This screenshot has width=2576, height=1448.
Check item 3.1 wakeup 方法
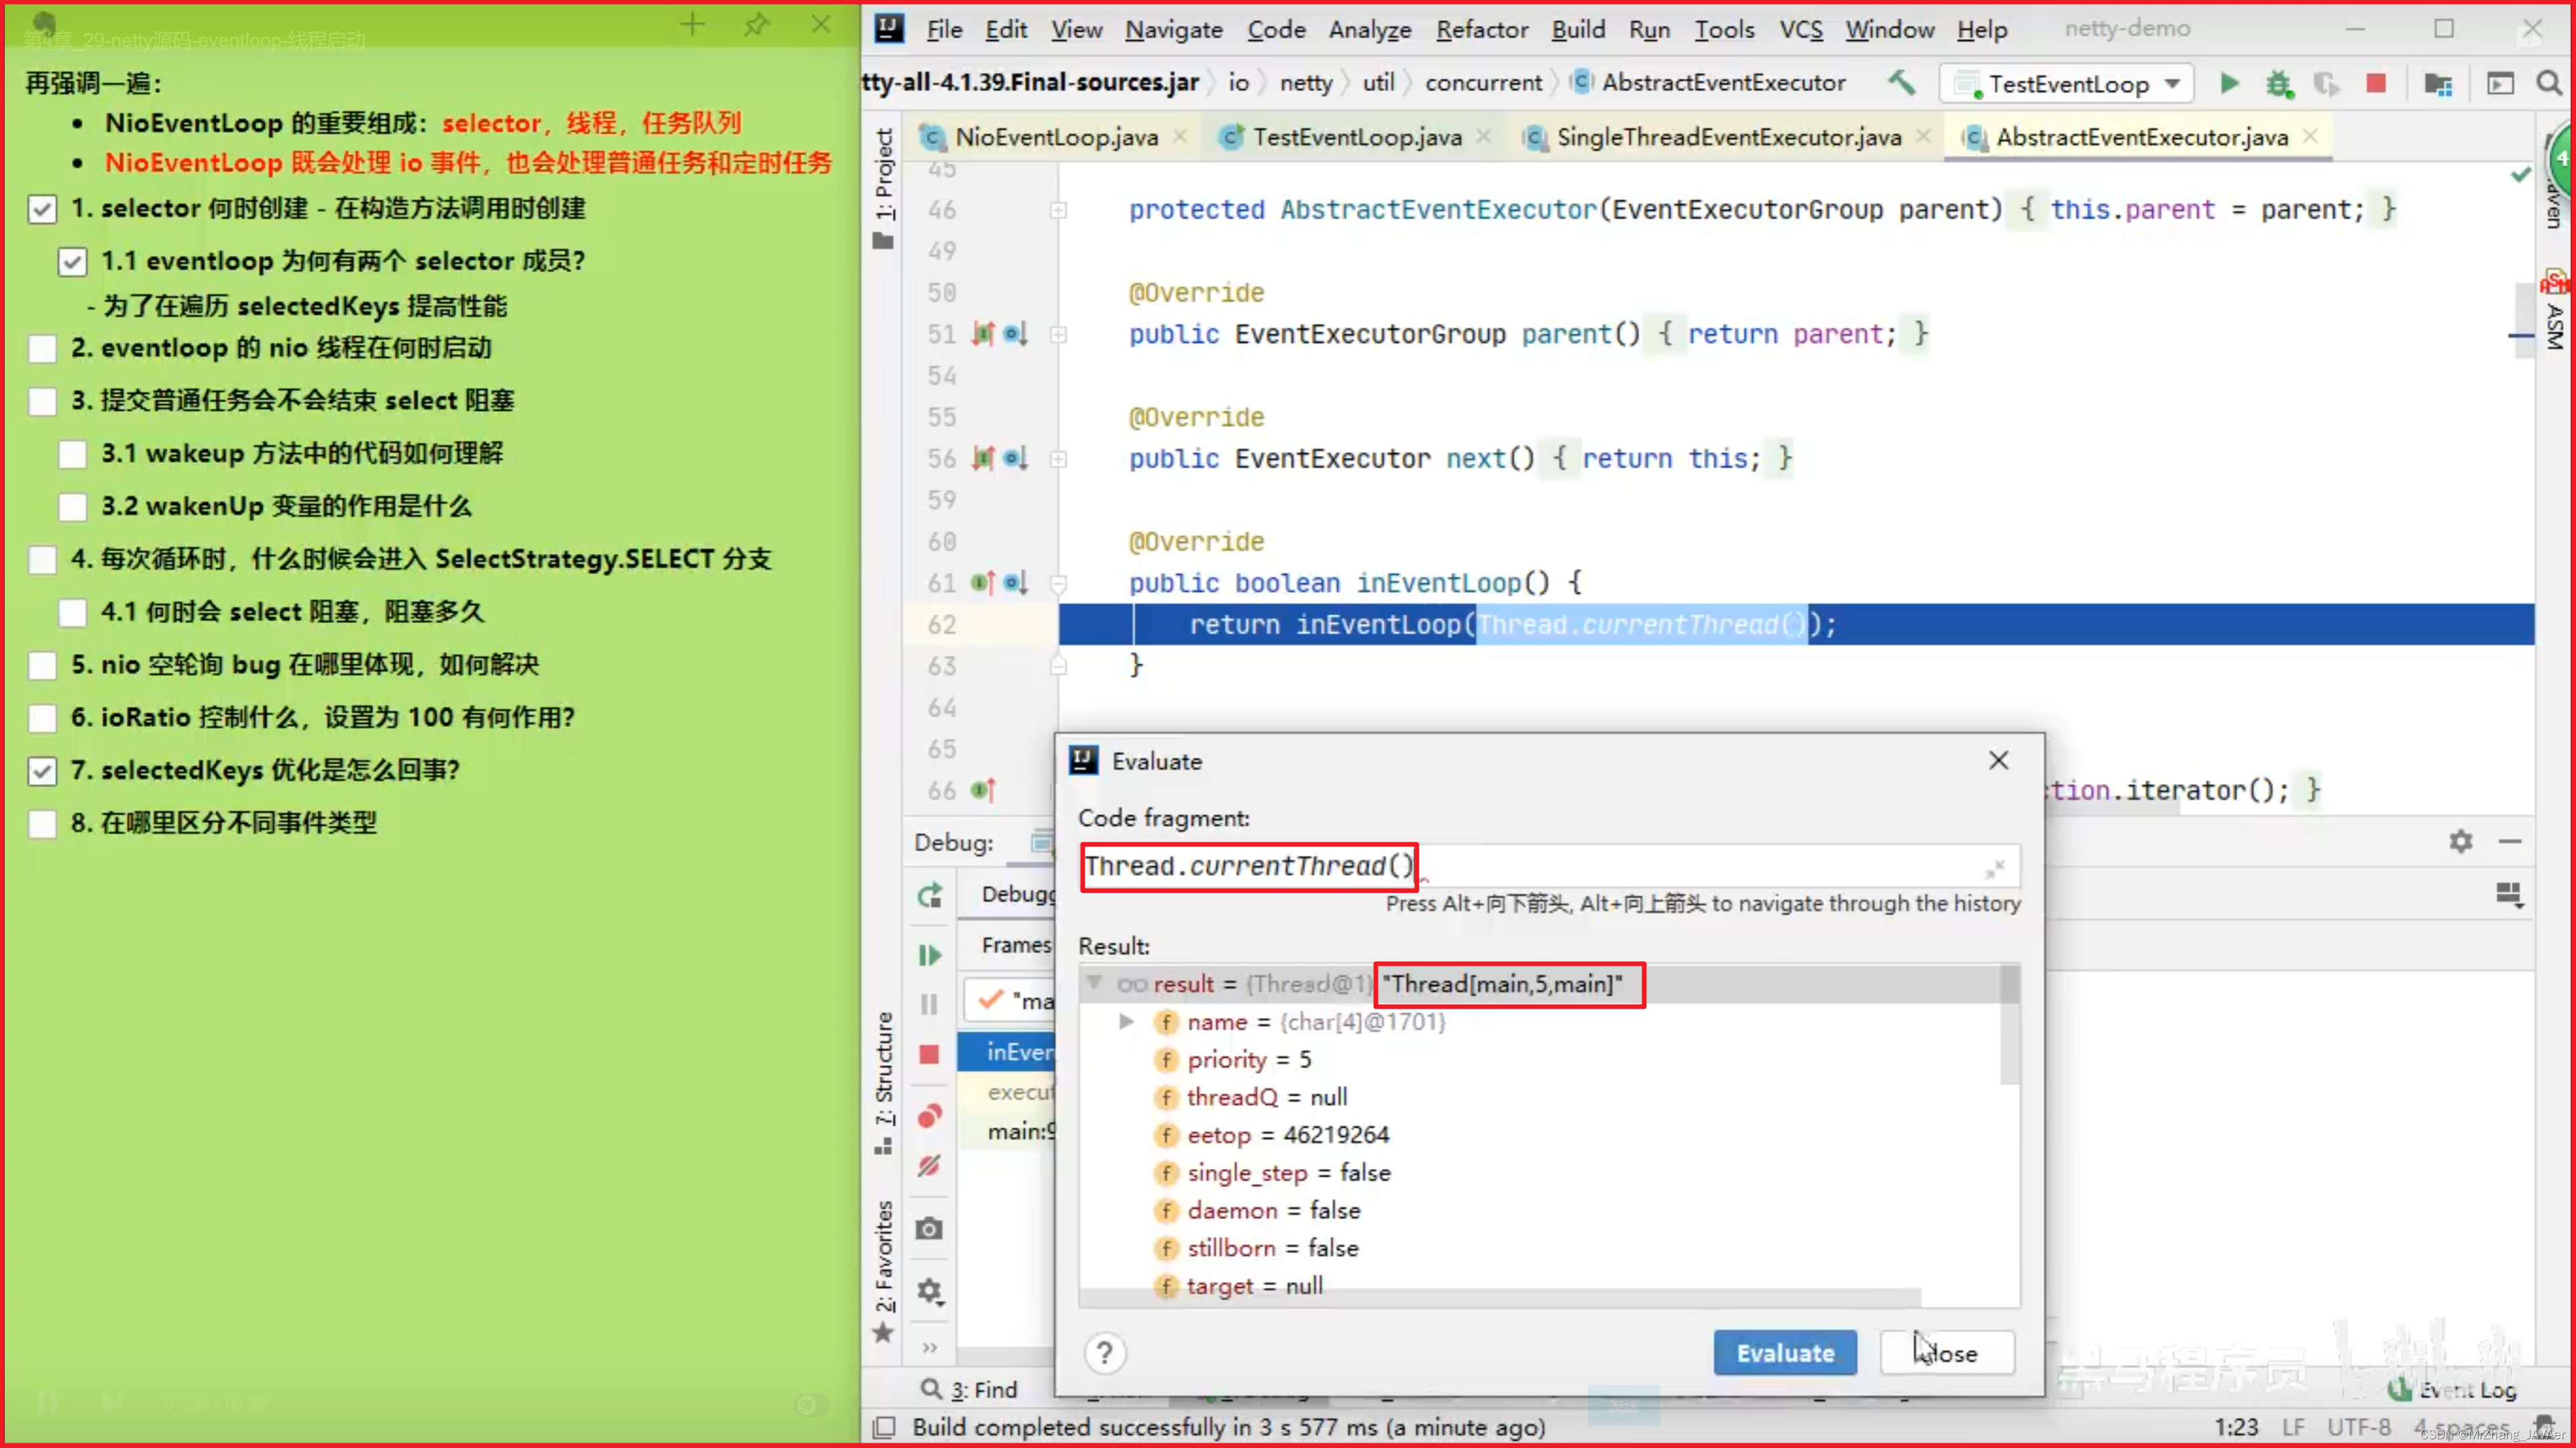pos(72,455)
